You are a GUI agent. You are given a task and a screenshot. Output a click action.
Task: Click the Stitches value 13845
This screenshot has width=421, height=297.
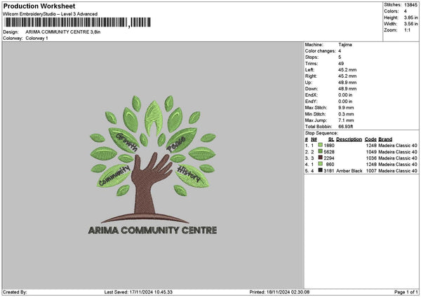click(410, 5)
